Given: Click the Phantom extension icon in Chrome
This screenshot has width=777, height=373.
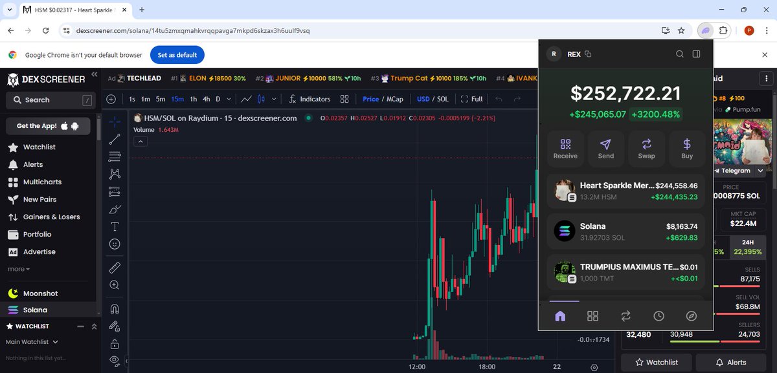Looking at the screenshot, I should [705, 30].
